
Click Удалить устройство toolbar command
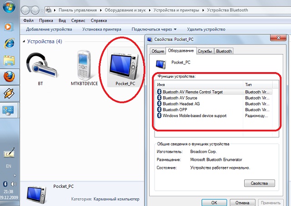(x=206, y=29)
